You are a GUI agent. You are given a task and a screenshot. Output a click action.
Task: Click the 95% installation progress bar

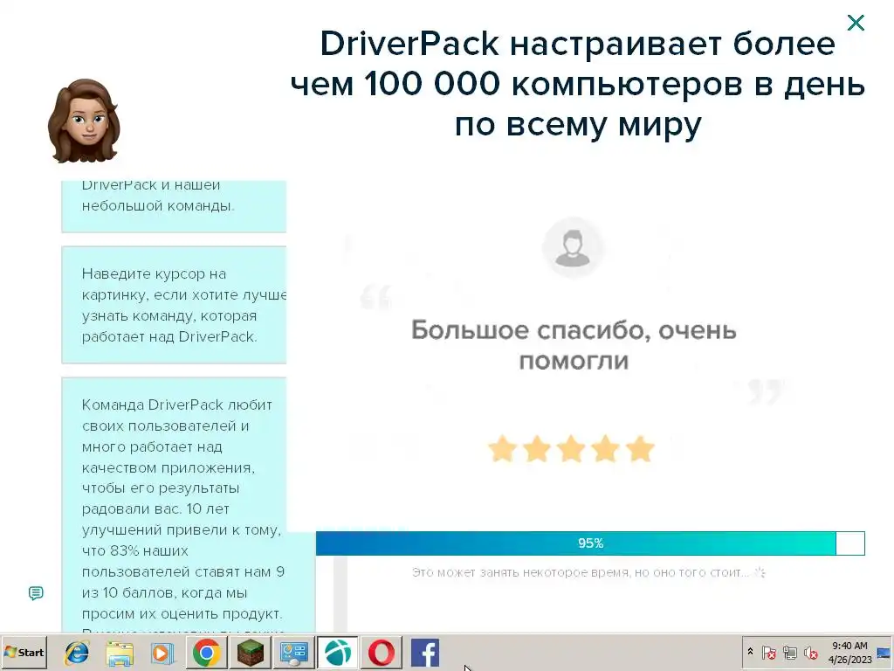click(x=590, y=543)
